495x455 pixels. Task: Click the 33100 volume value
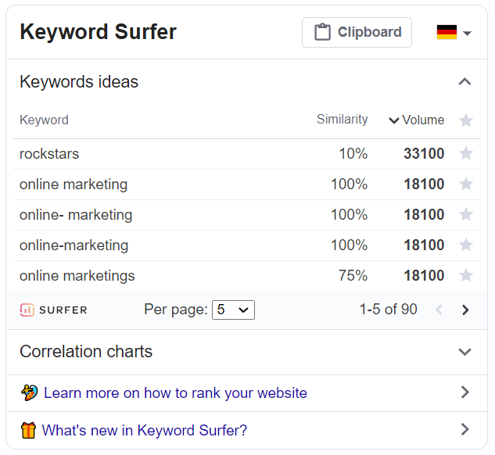tap(424, 154)
